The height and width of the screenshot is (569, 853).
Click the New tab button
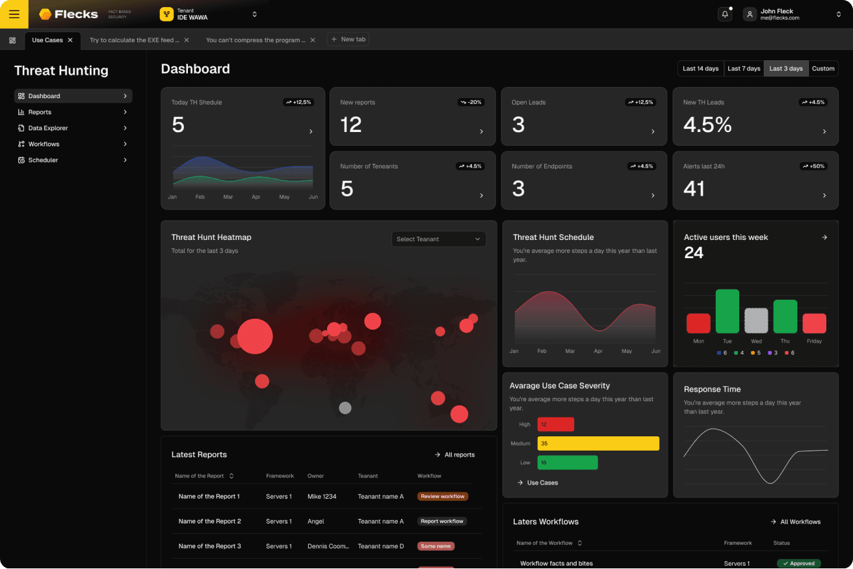(x=348, y=40)
